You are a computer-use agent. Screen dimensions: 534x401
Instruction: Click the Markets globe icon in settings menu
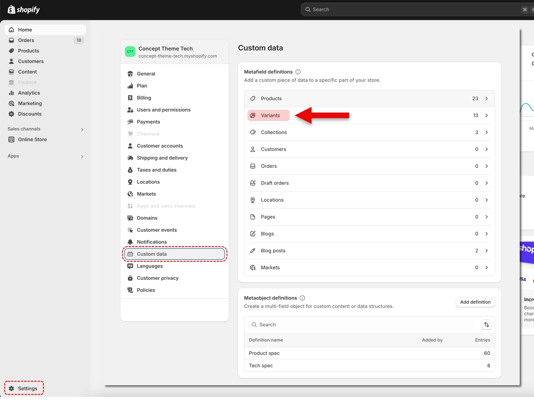[130, 194]
